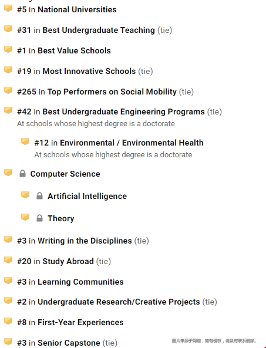Open the First-Year Experiences ranking
The height and width of the screenshot is (348, 266).
point(80,322)
